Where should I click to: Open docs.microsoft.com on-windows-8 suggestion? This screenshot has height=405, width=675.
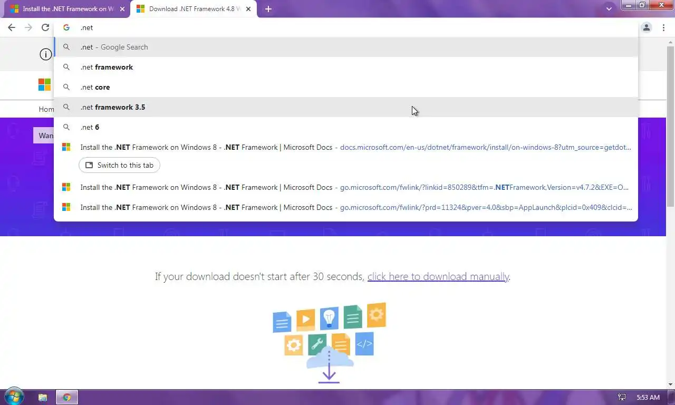345,147
